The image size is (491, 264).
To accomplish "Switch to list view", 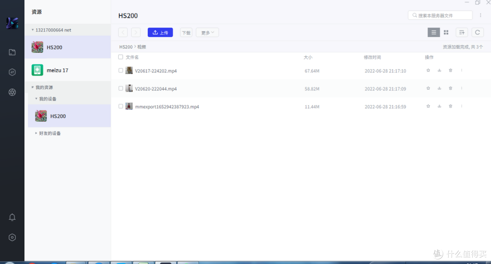I will pyautogui.click(x=434, y=32).
